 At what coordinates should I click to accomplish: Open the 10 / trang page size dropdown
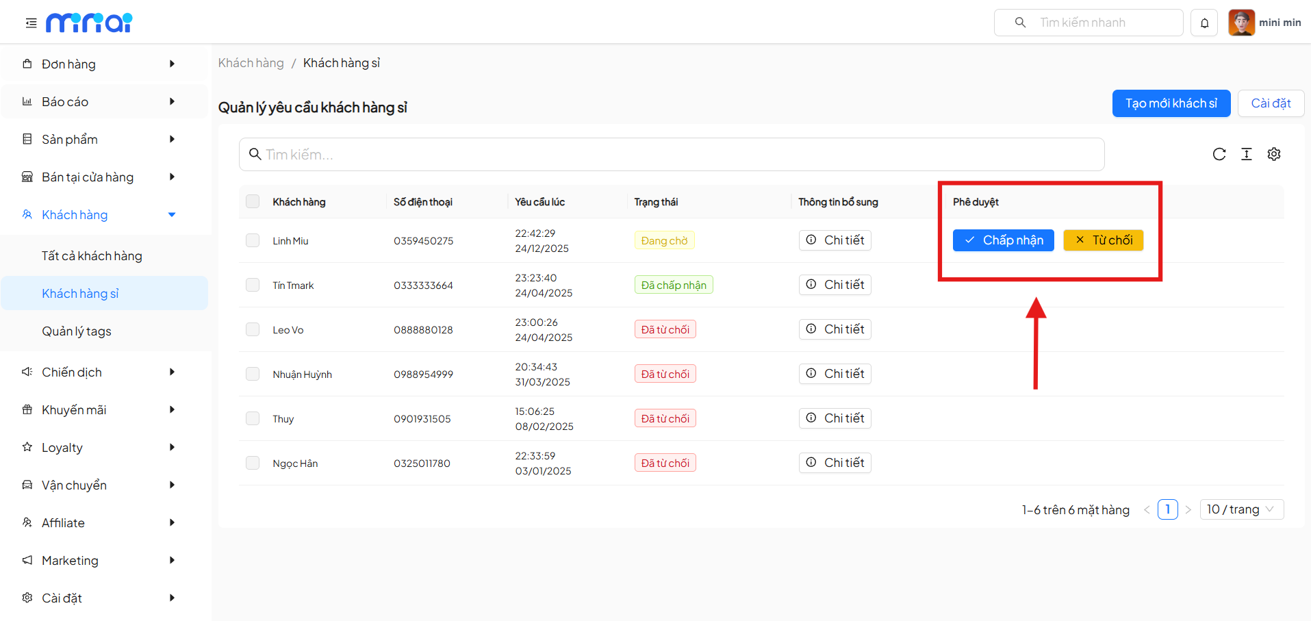[1241, 509]
